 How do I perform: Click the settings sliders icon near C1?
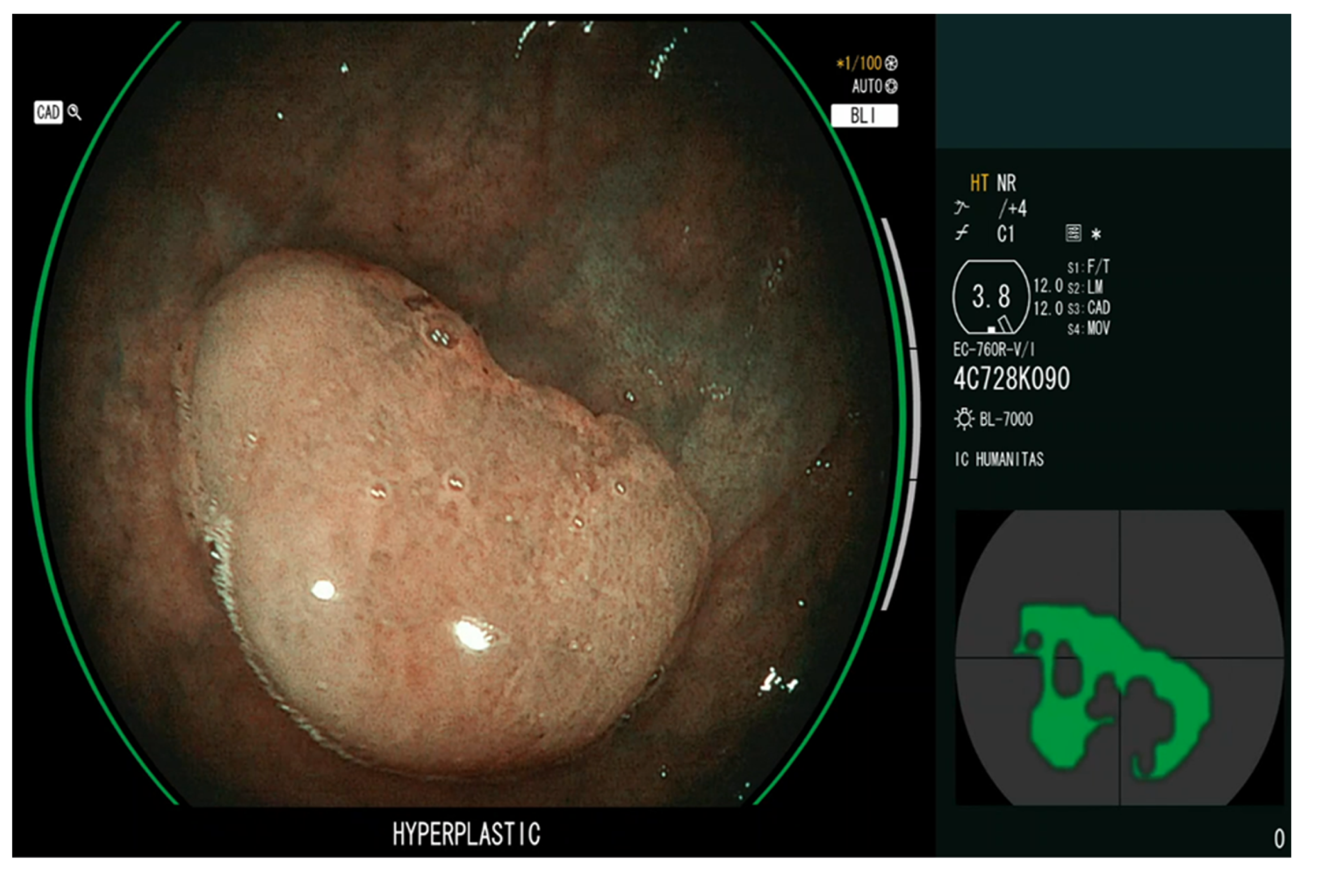(1073, 233)
